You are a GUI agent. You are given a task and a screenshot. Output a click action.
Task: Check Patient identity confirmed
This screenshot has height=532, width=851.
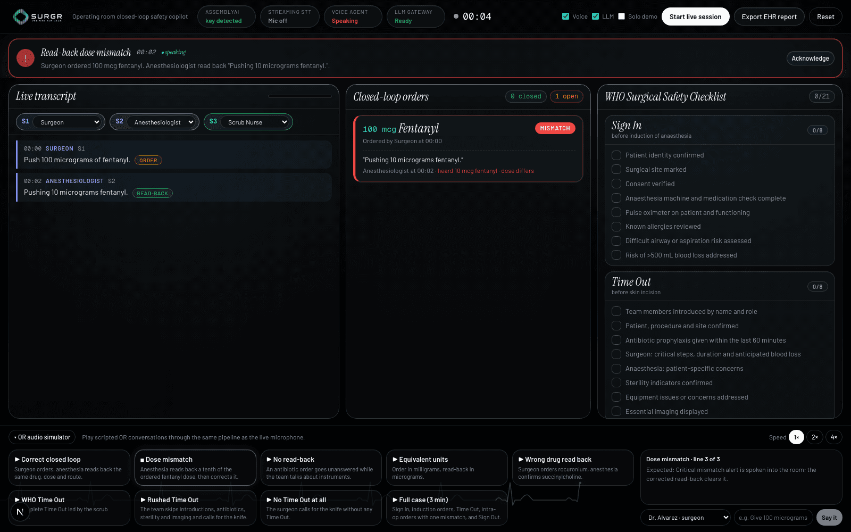(616, 155)
